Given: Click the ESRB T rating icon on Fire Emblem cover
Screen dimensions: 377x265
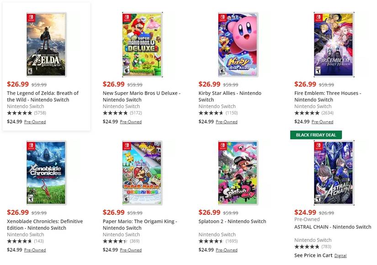Looking at the screenshot, I should [318, 71].
